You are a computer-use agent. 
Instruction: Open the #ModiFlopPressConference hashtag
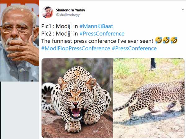pos(76,48)
